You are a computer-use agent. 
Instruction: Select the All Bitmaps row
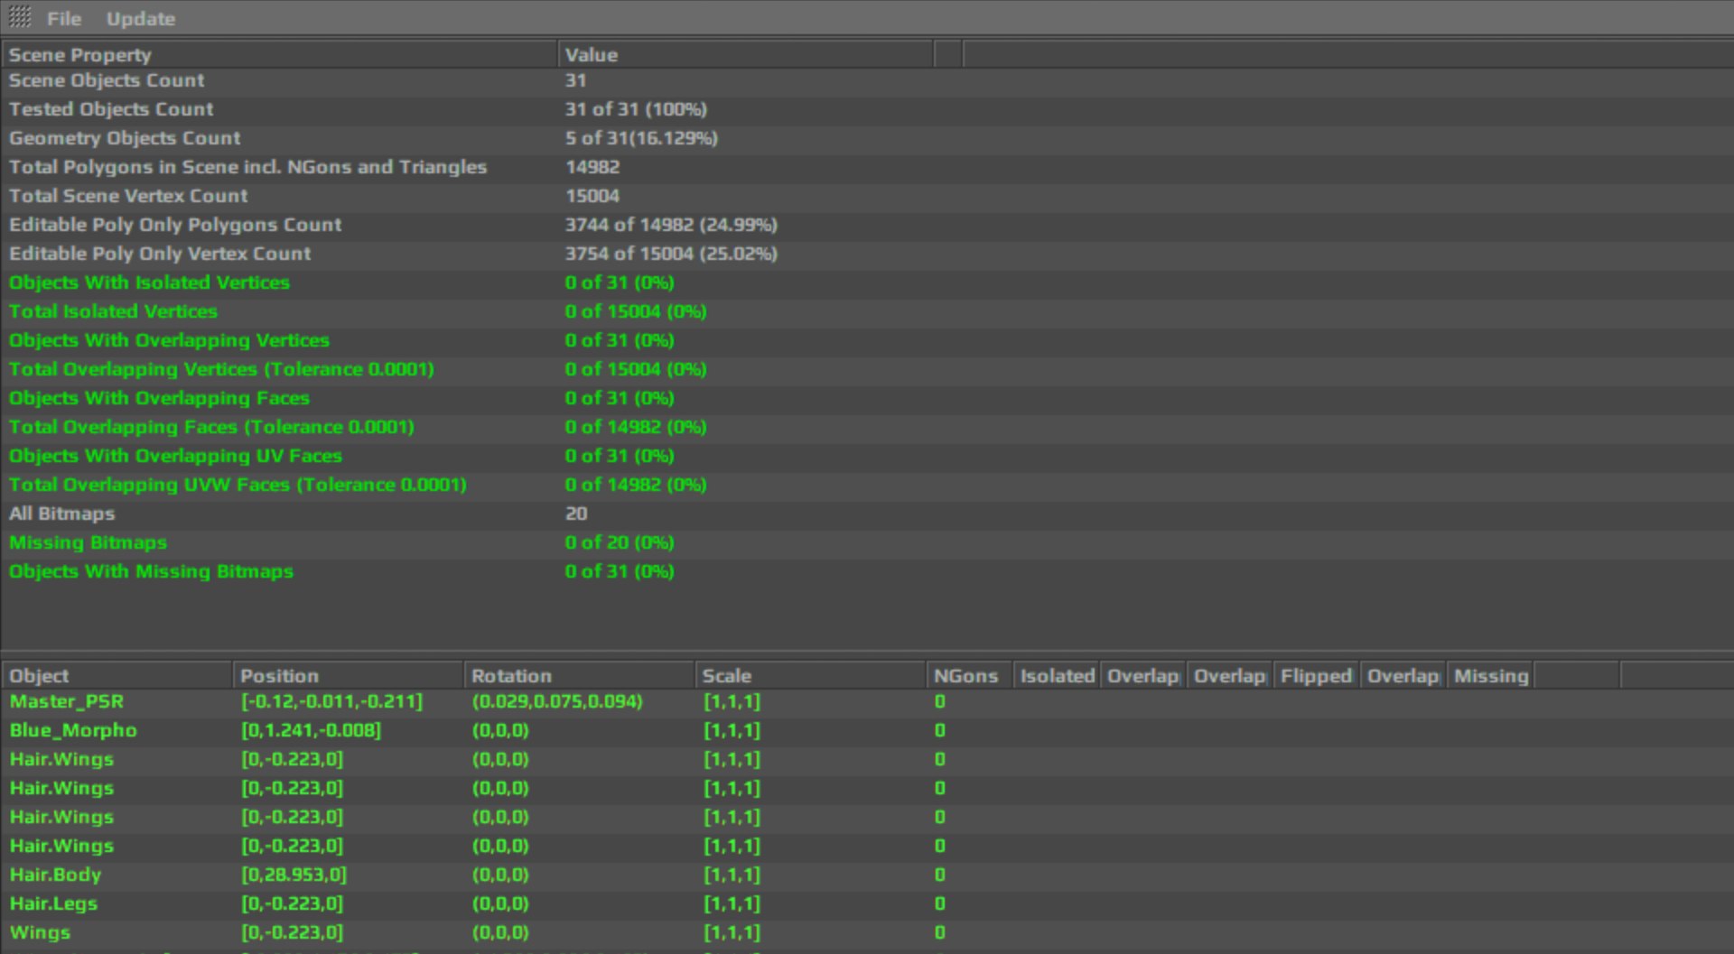(x=867, y=514)
